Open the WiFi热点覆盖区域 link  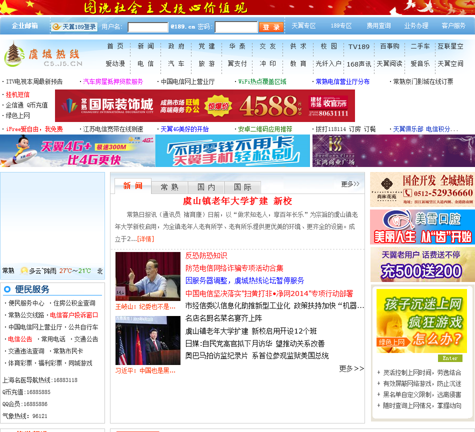262,82
